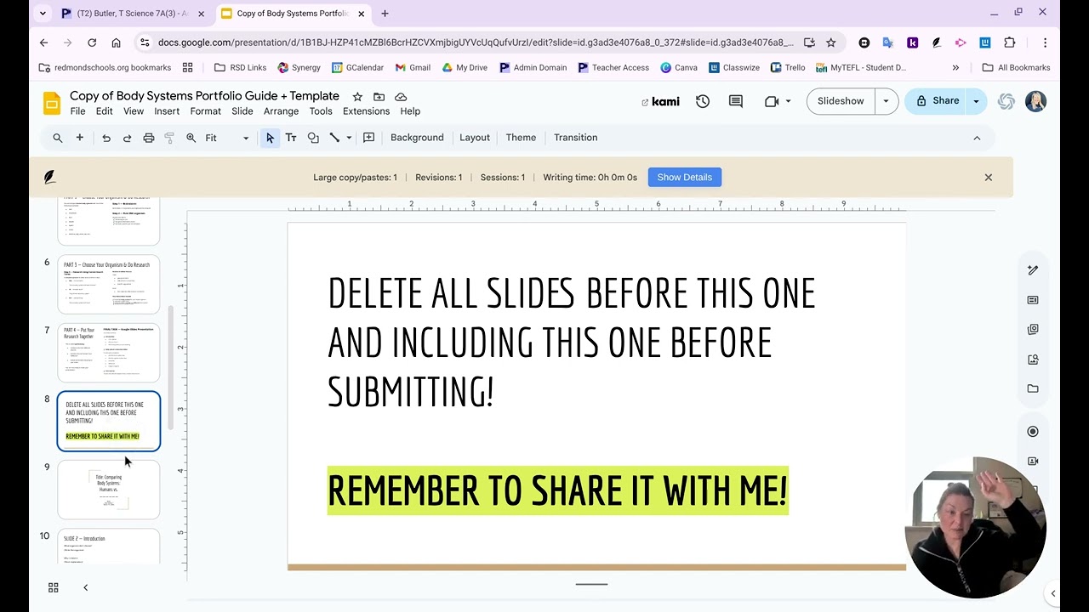
Task: Collapse the filmstrip panel arrow
Action: [x=85, y=587]
